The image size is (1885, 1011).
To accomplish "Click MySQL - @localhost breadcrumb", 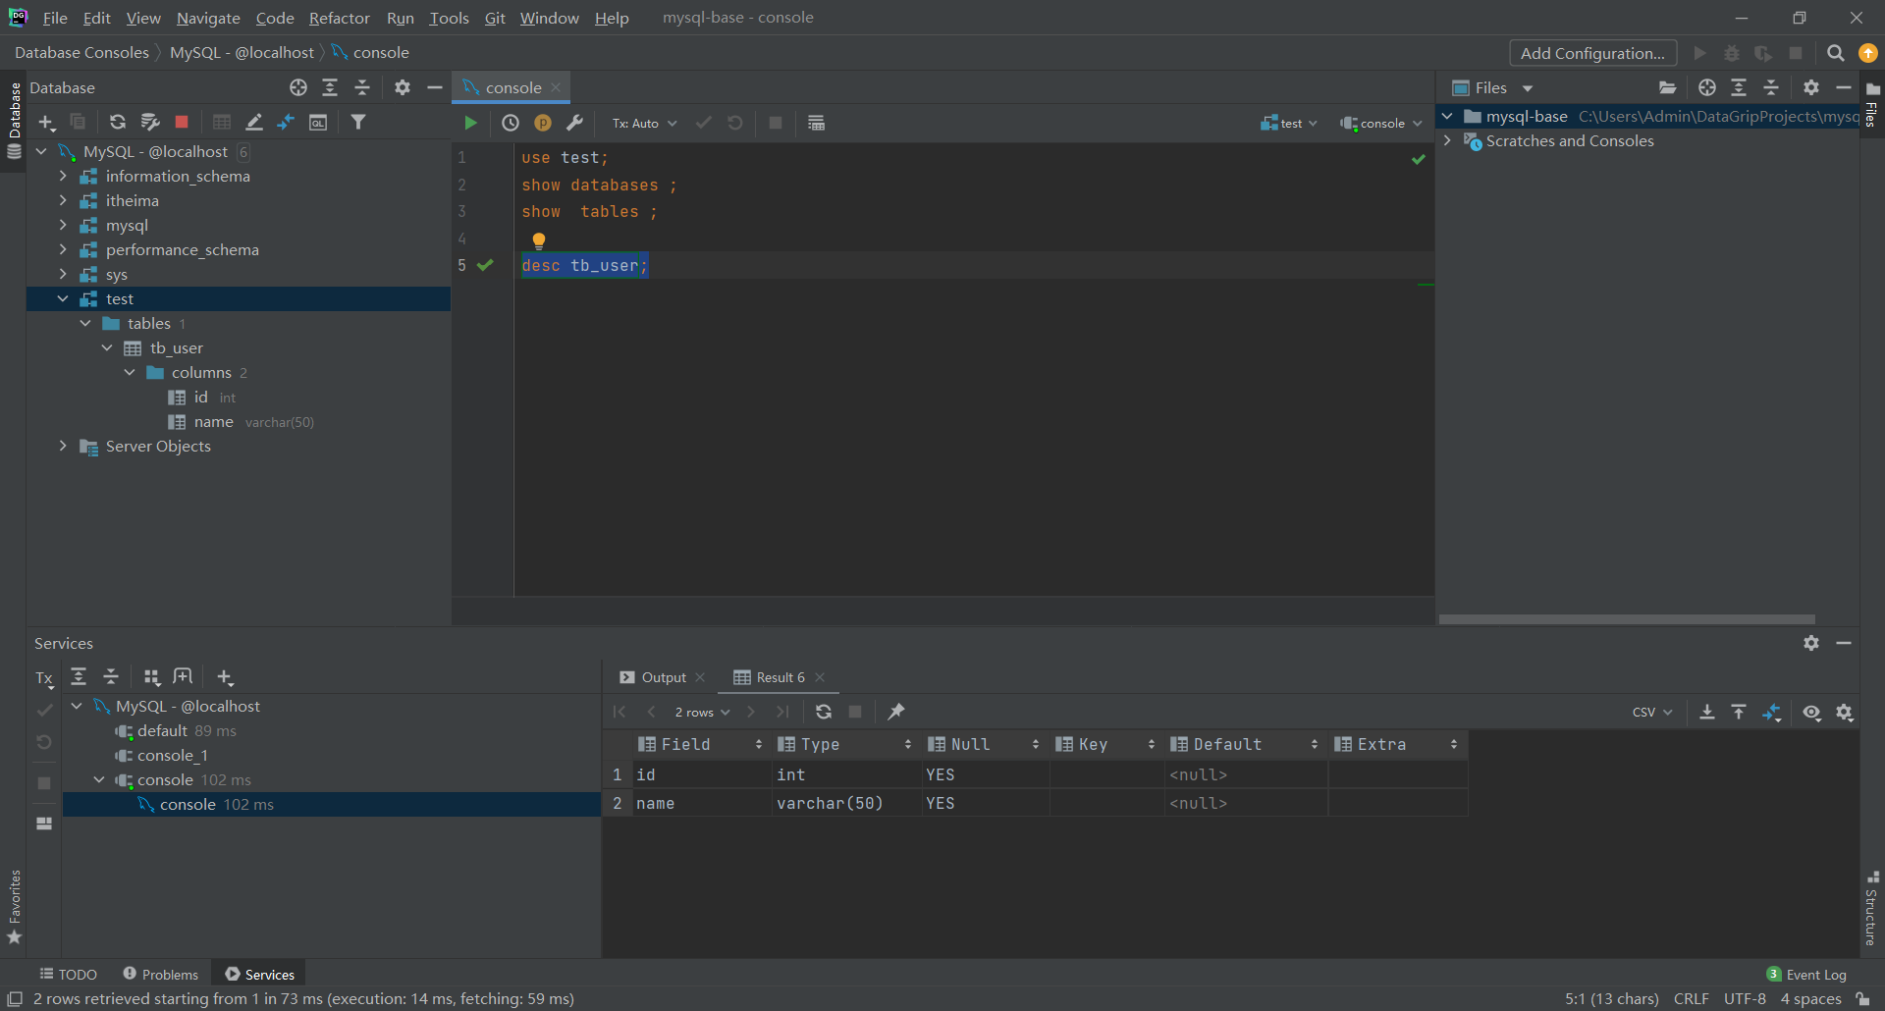I will tap(242, 52).
